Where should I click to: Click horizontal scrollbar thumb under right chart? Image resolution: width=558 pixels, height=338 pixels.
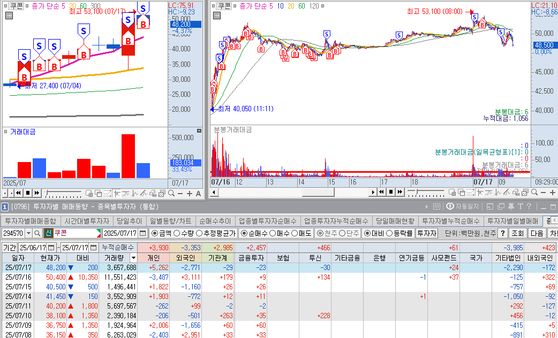[x=318, y=193]
